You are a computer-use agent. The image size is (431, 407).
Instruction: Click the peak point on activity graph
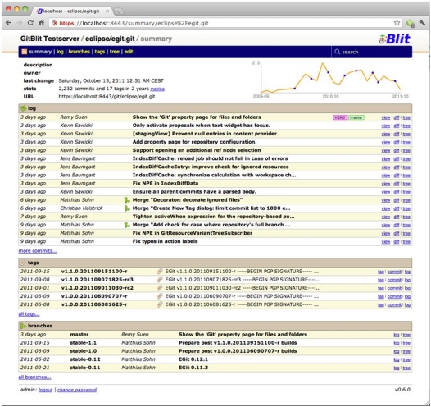322,64
